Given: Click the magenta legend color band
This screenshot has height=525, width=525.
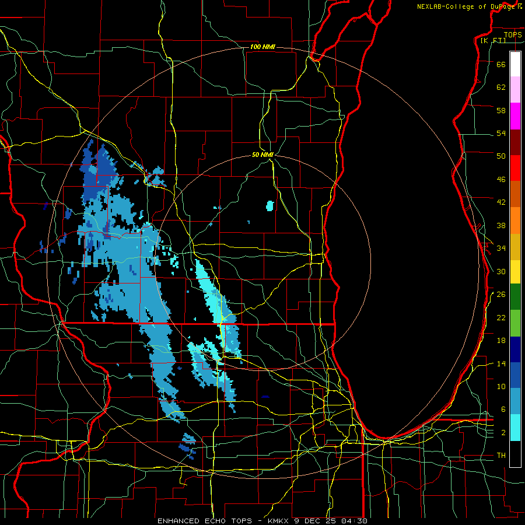Looking at the screenshot, I should pos(515,116).
